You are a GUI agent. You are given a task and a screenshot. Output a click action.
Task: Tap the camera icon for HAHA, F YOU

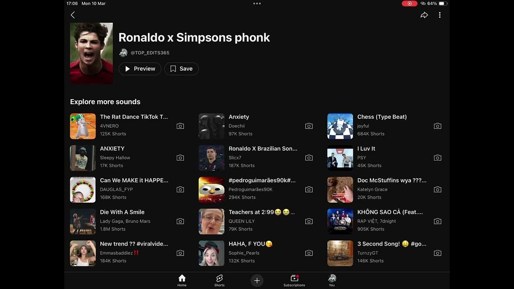pyautogui.click(x=309, y=253)
